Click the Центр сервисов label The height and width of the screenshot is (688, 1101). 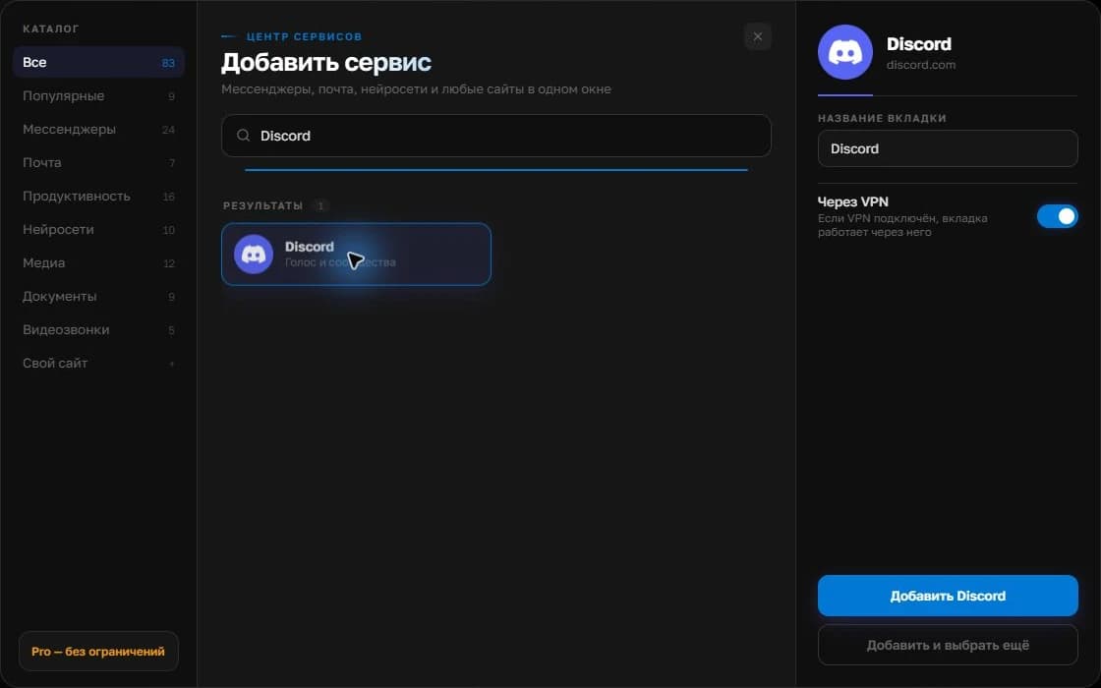(304, 36)
